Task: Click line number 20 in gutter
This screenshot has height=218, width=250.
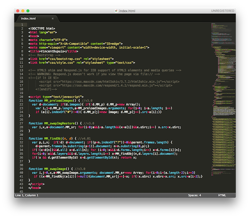Action: point(21,97)
